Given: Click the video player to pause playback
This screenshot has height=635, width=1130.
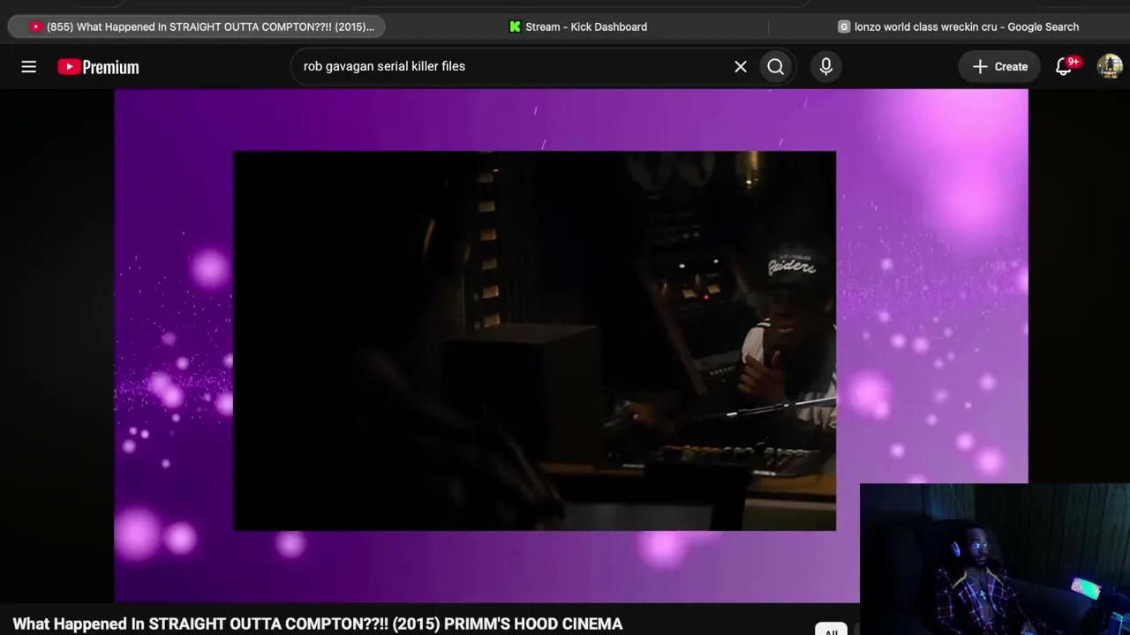Looking at the screenshot, I should click(x=570, y=344).
